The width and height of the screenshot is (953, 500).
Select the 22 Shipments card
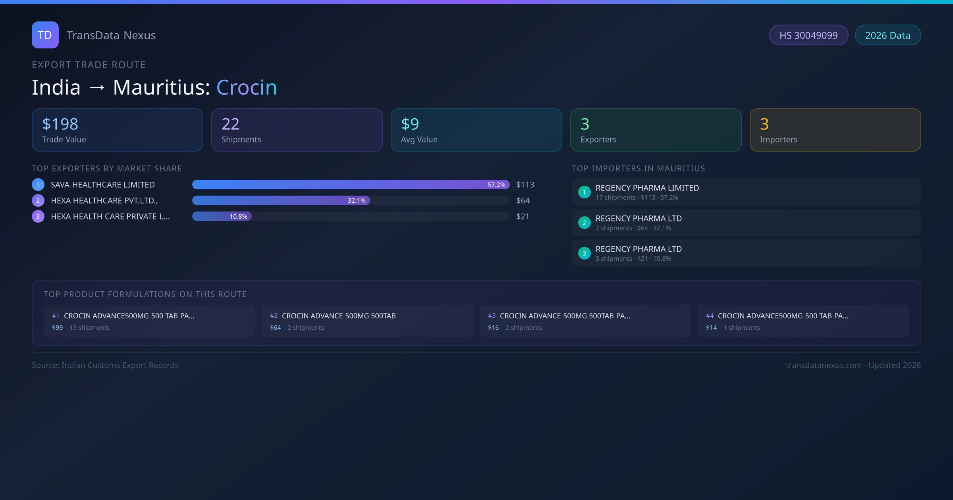tap(297, 130)
